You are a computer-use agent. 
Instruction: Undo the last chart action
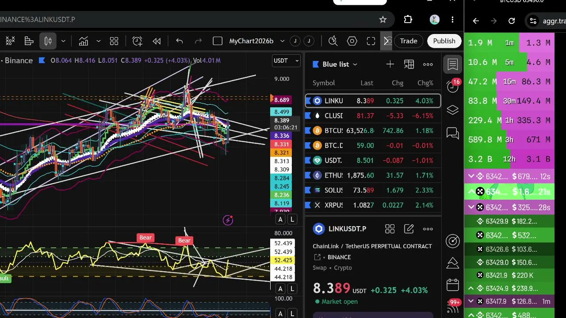[180, 41]
